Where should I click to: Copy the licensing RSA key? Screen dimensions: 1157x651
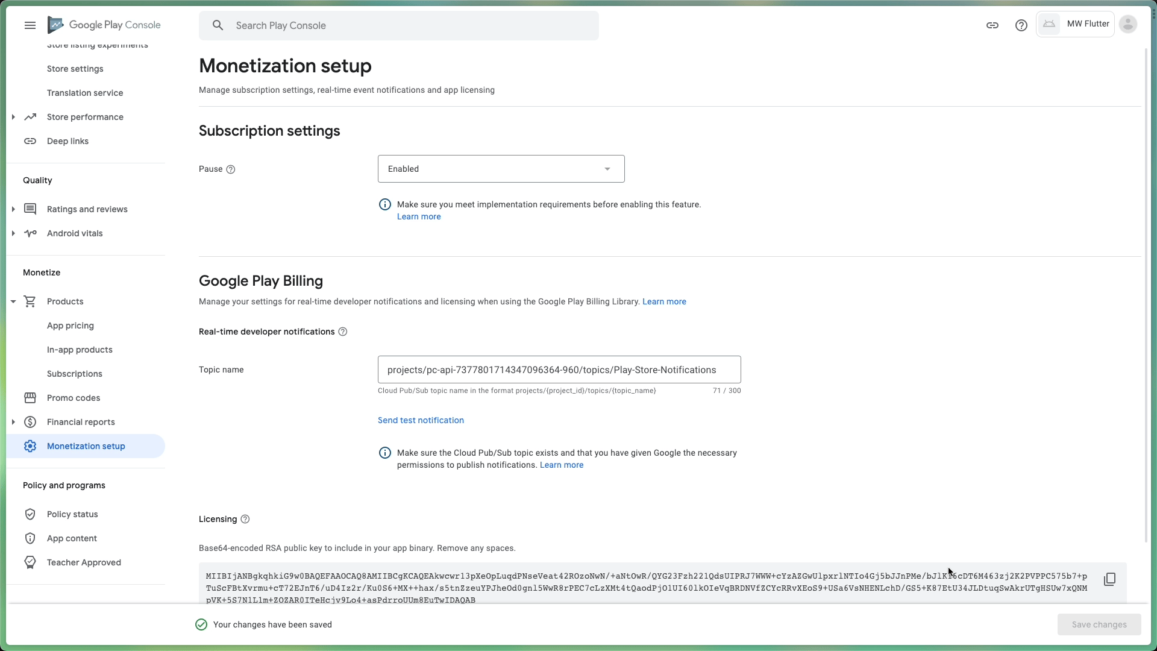[1109, 579]
